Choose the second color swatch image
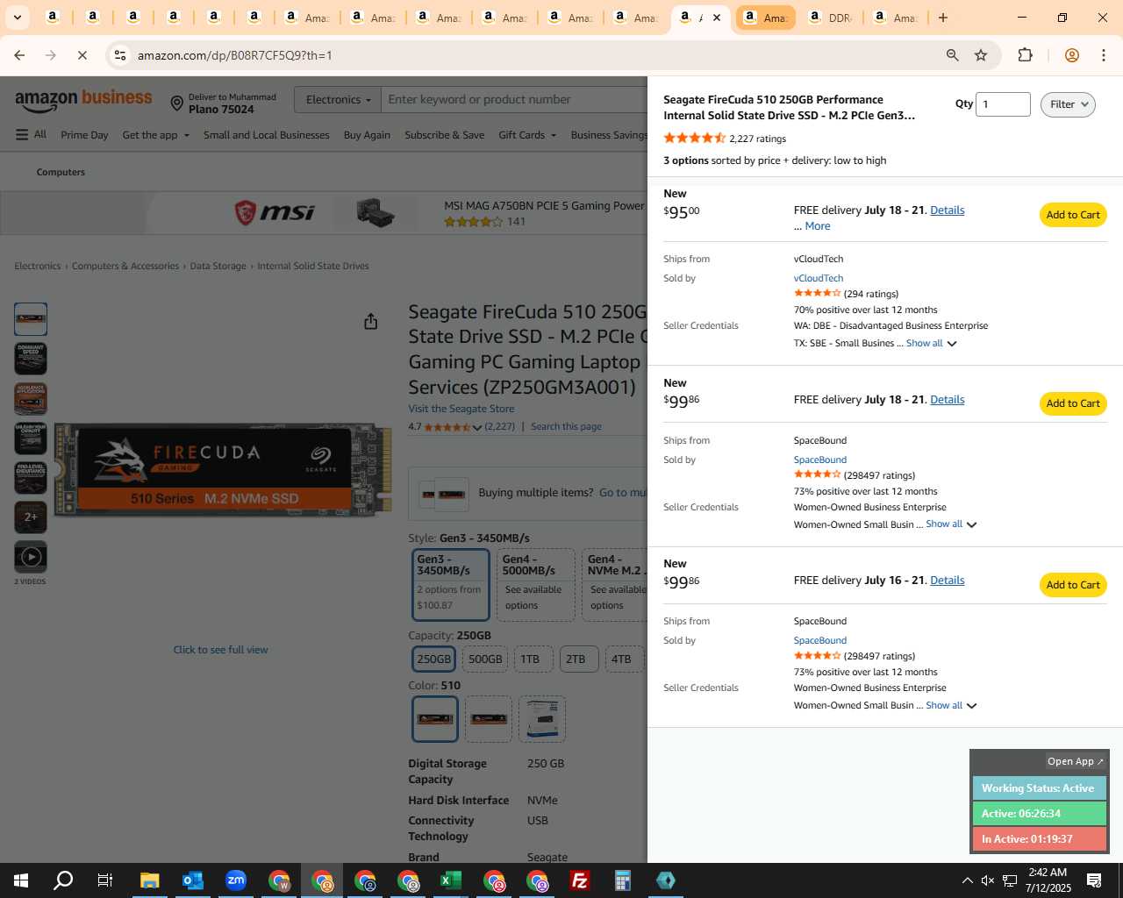1123x898 pixels. tap(489, 719)
